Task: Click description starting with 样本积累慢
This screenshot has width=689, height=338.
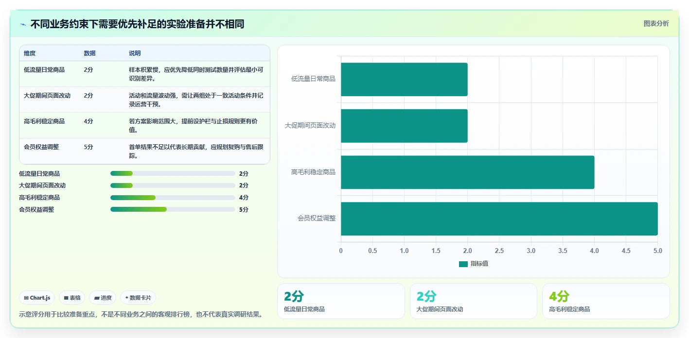Action: pos(196,74)
